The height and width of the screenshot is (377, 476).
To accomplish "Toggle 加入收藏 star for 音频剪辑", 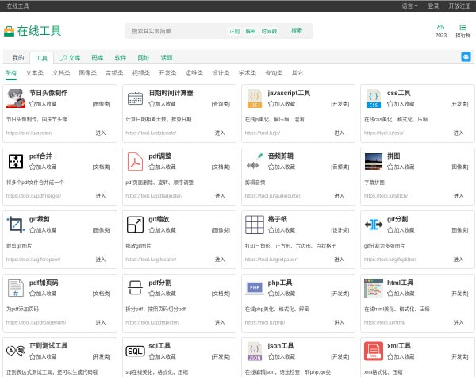I will click(271, 167).
